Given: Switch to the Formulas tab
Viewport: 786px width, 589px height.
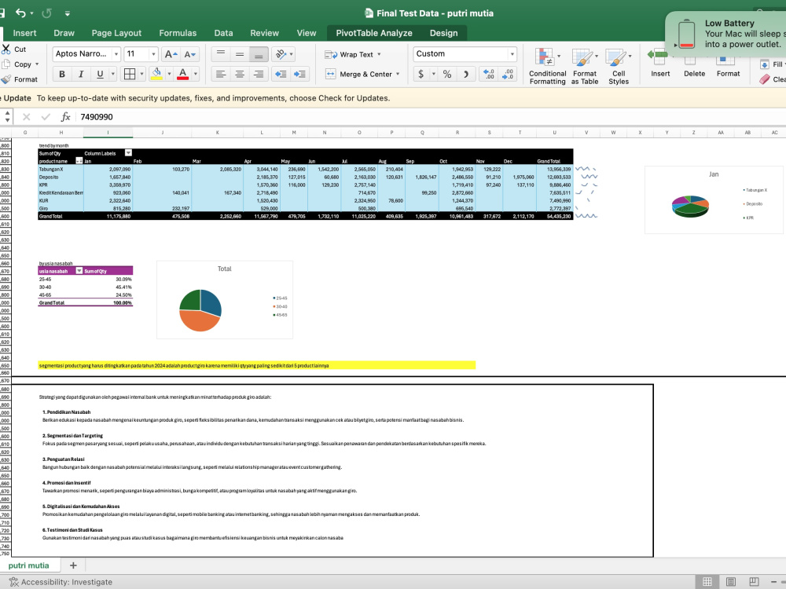Looking at the screenshot, I should (178, 33).
